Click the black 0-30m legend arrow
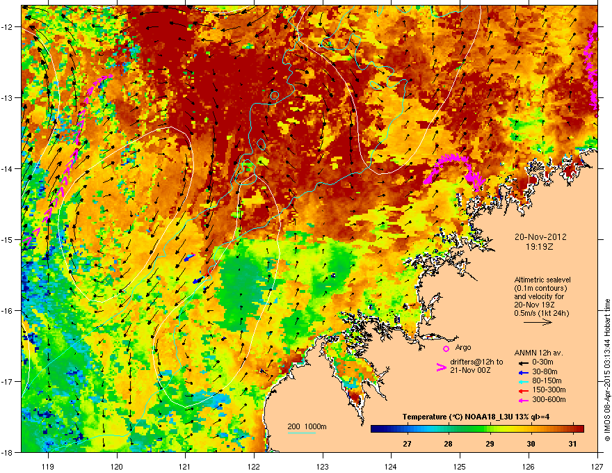Viewport: 612px width, 473px height. click(x=522, y=362)
